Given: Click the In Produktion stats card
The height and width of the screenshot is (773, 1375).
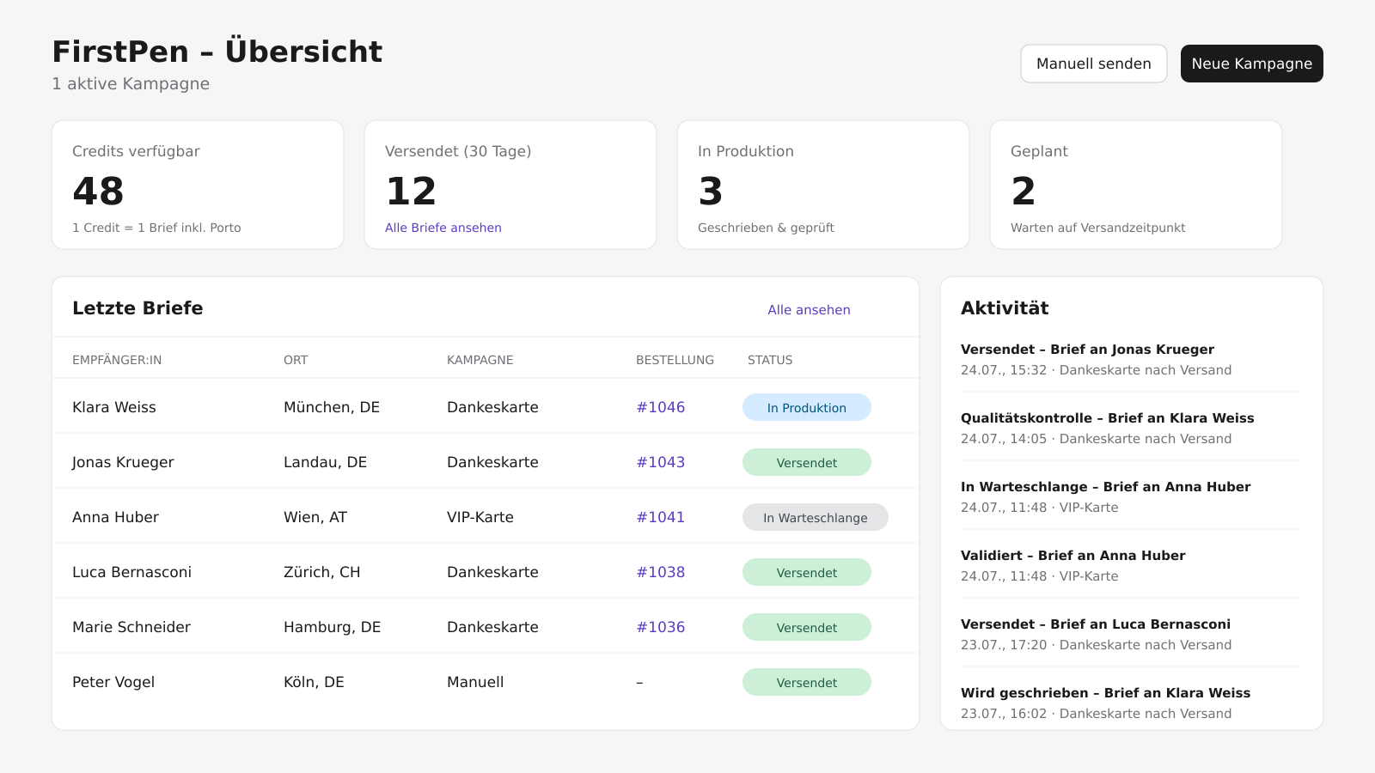Looking at the screenshot, I should tap(823, 185).
